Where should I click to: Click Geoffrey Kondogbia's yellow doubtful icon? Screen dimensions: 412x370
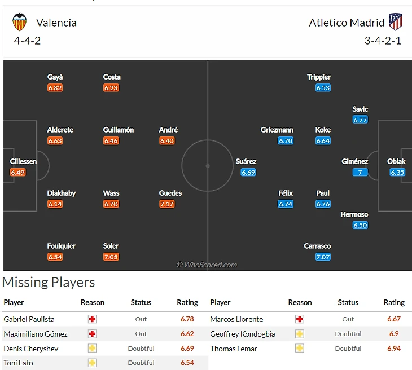(x=300, y=334)
